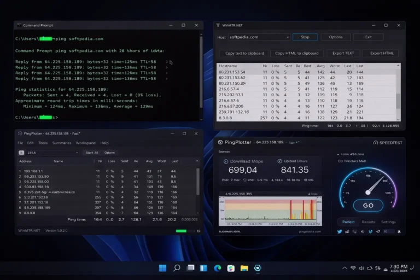The width and height of the screenshot is (420, 280).
Task: Click the WinMTR table vertical scrollbar thumb
Action: click(x=398, y=101)
